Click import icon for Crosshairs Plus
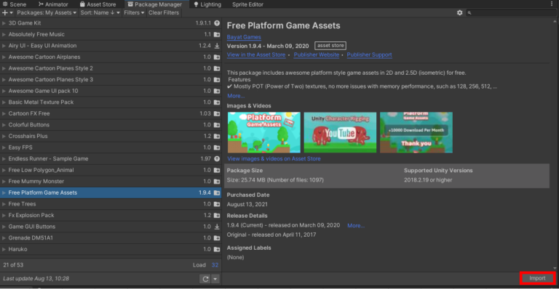The height and width of the screenshot is (289, 559). (x=217, y=136)
